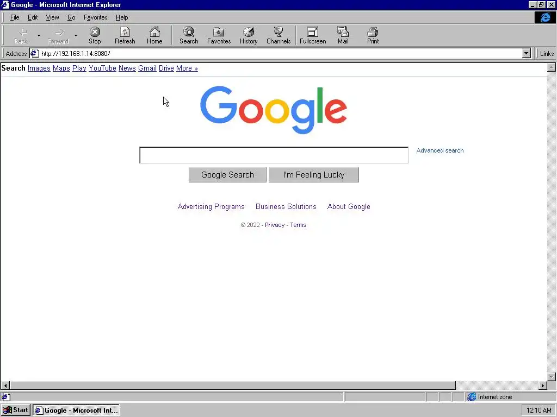The image size is (557, 417).
Task: Open the Help menu
Action: tap(122, 17)
